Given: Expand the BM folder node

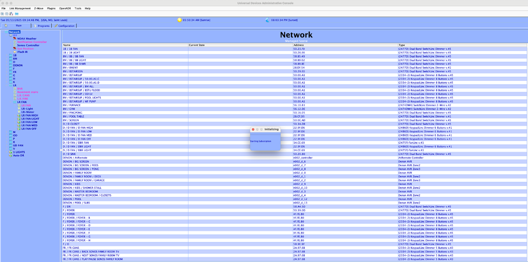Looking at the screenshot, I should tap(6, 59).
